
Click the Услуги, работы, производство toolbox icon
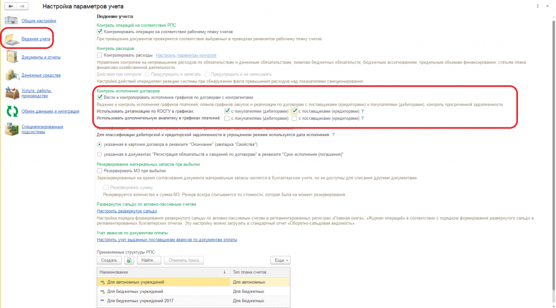12,93
